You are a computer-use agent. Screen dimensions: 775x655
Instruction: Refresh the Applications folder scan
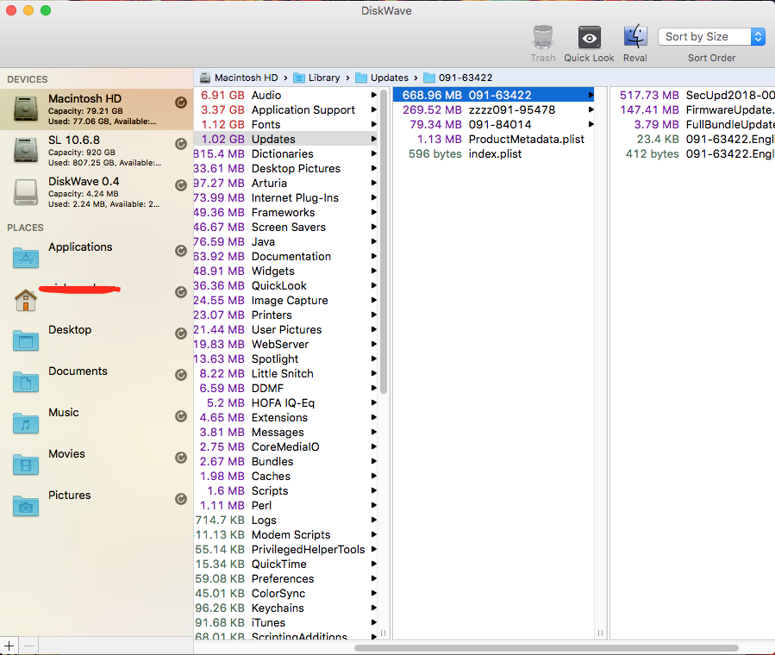coord(181,251)
